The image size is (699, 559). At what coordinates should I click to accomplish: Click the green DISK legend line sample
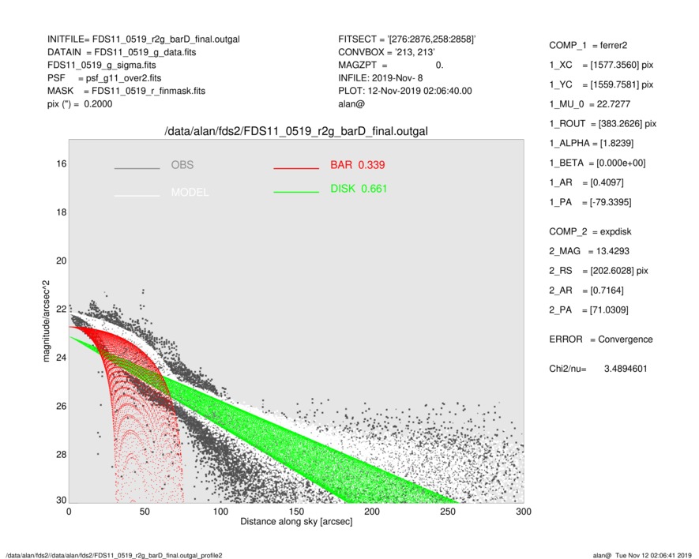coord(296,192)
